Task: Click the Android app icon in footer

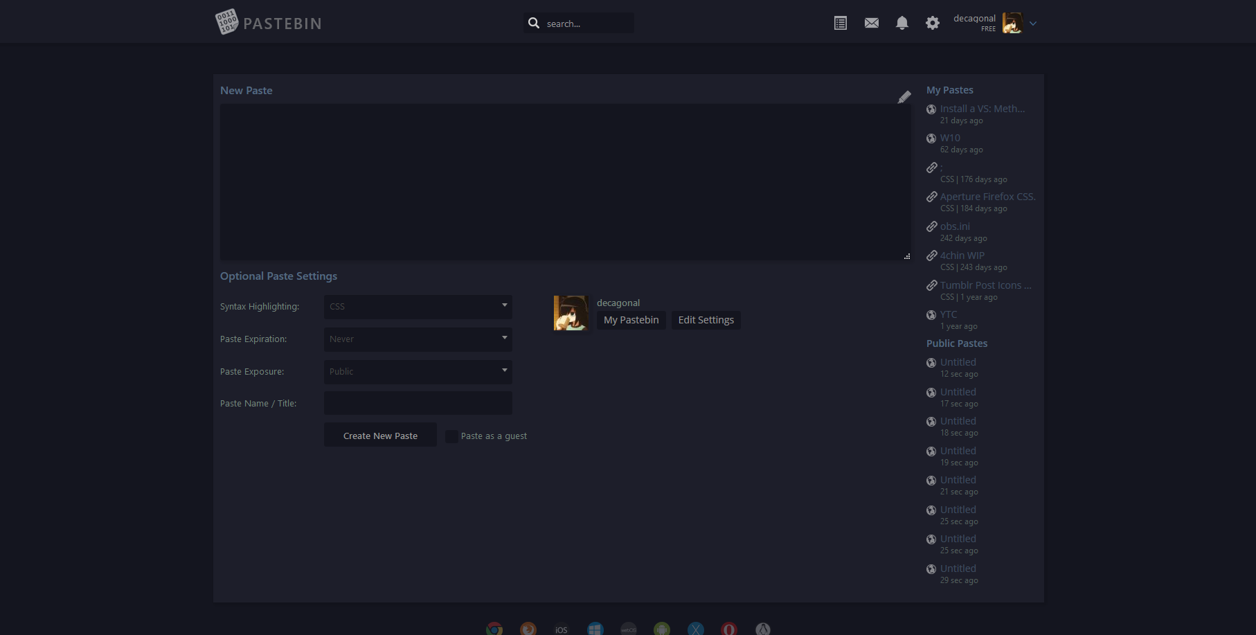Action: tap(661, 628)
